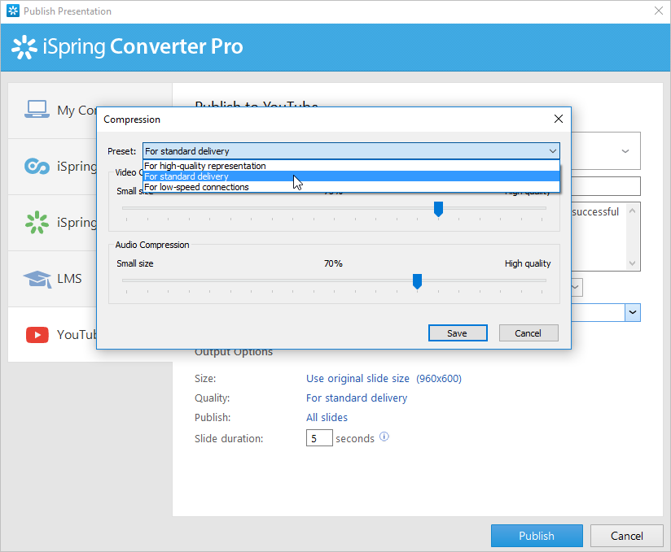Click the LMS graduation cap icon
This screenshot has width=671, height=552.
[x=37, y=279]
